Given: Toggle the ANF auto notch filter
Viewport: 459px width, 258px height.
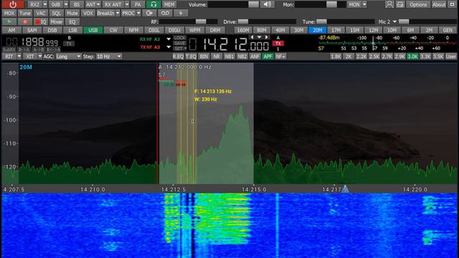Looking at the screenshot, I should 255,57.
